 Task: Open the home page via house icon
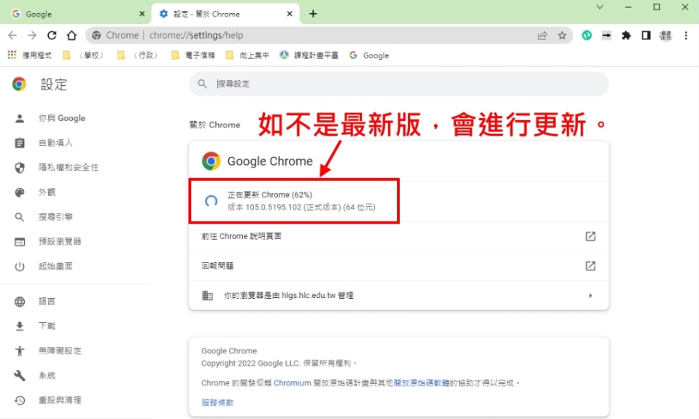72,35
